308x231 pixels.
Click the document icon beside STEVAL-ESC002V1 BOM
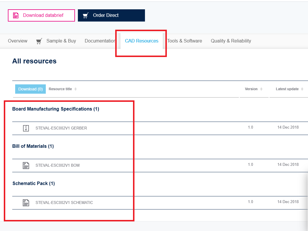tap(26, 165)
